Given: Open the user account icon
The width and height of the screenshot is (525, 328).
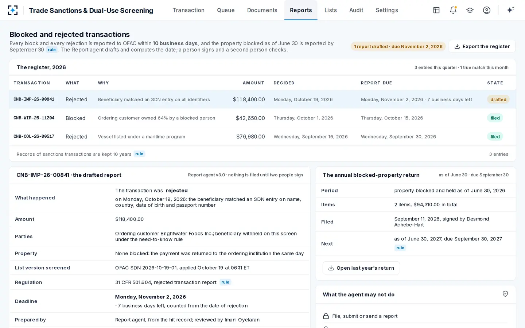Looking at the screenshot, I should click(487, 10).
